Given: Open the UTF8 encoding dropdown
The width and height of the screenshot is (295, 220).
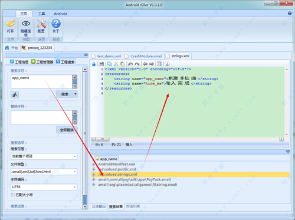Looking at the screenshot, I should (44, 187).
